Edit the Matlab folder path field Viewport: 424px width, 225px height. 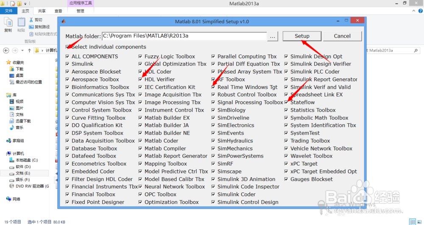point(184,36)
